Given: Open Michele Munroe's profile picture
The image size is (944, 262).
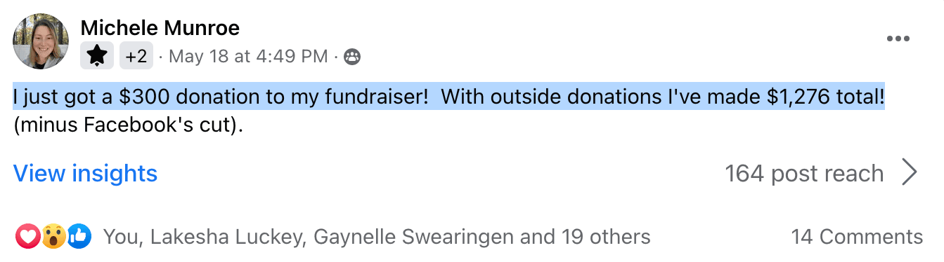Looking at the screenshot, I should pyautogui.click(x=41, y=41).
